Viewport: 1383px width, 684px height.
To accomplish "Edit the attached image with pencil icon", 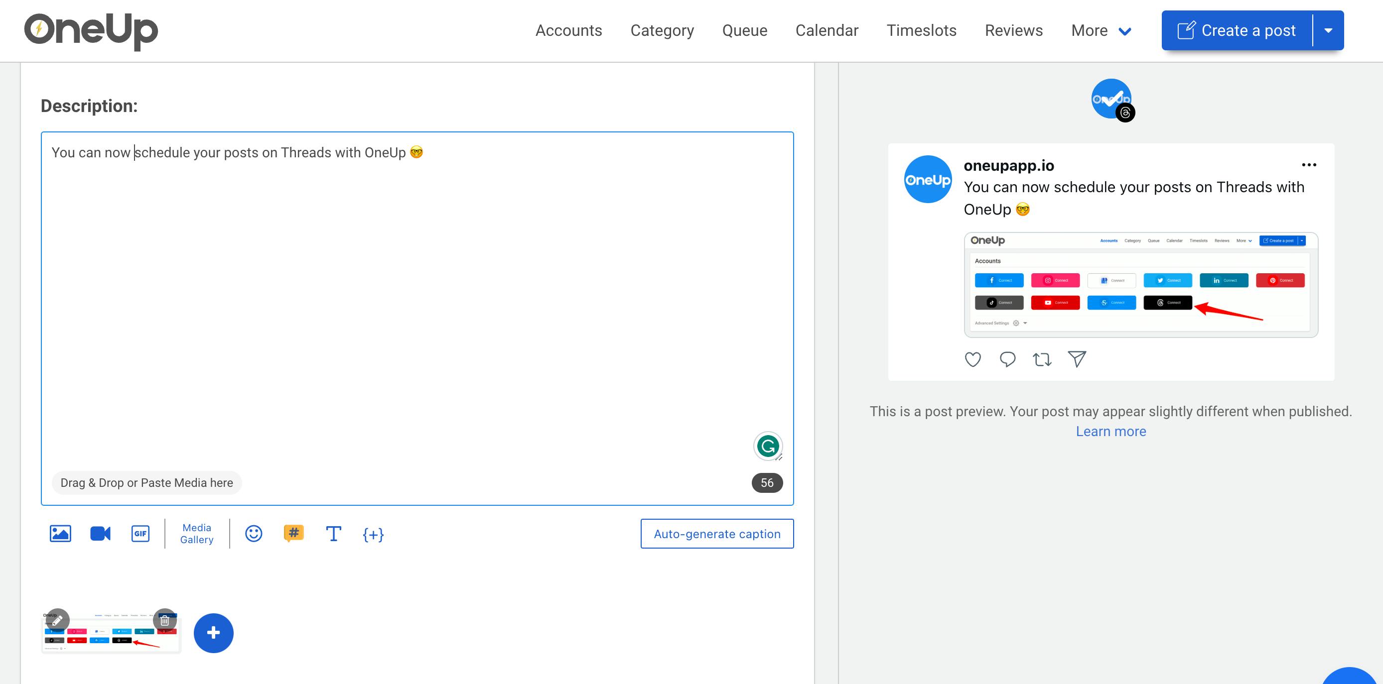I will tap(57, 620).
